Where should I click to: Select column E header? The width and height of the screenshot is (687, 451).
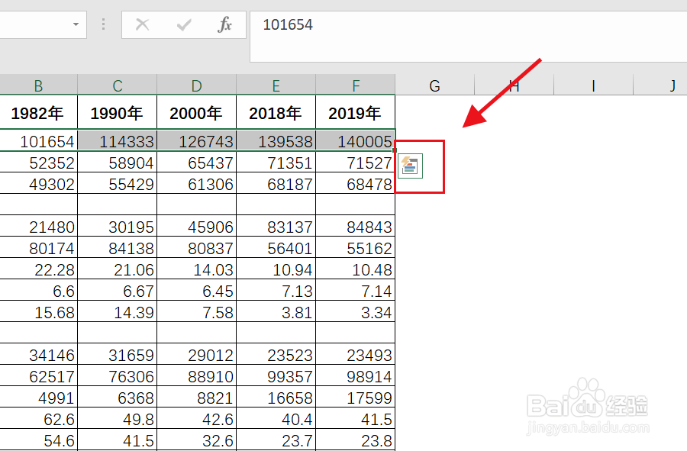coord(276,85)
